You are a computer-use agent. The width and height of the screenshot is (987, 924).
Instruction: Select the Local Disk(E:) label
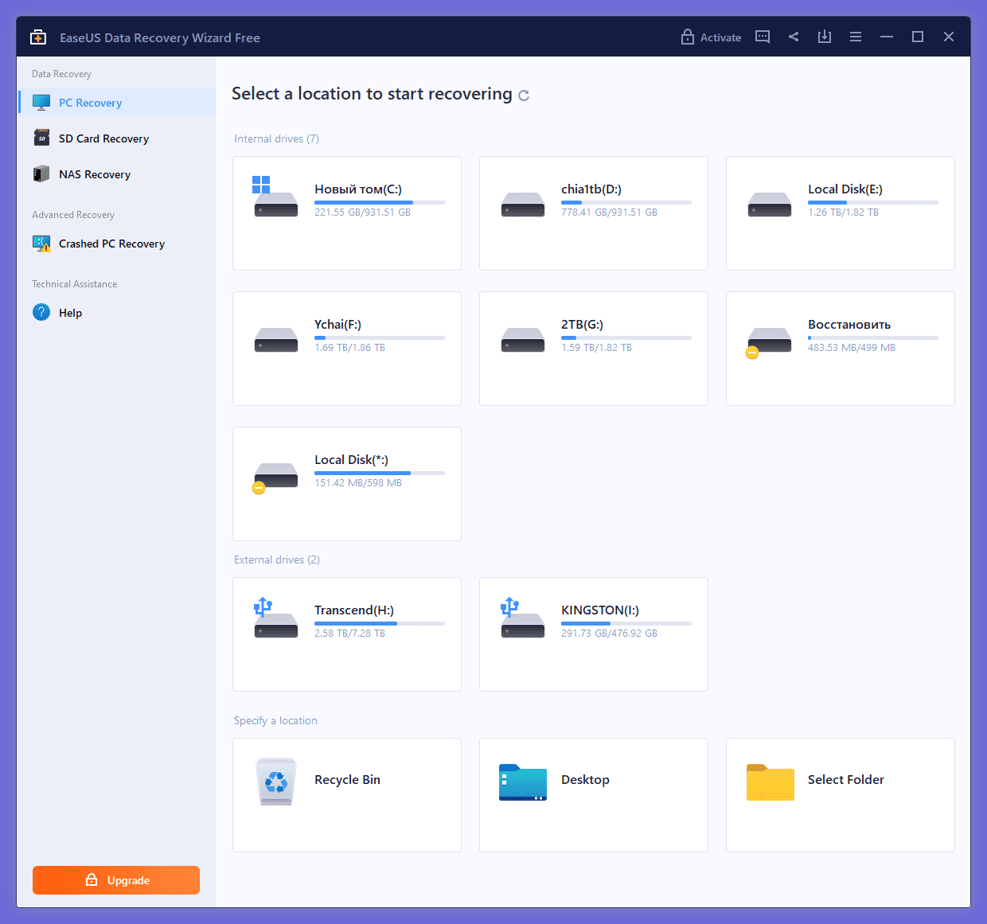coord(845,189)
